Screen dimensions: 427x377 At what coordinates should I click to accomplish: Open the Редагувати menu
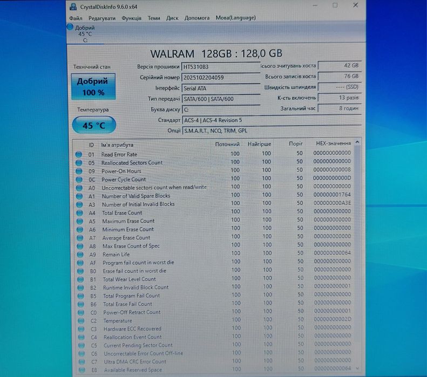point(102,18)
